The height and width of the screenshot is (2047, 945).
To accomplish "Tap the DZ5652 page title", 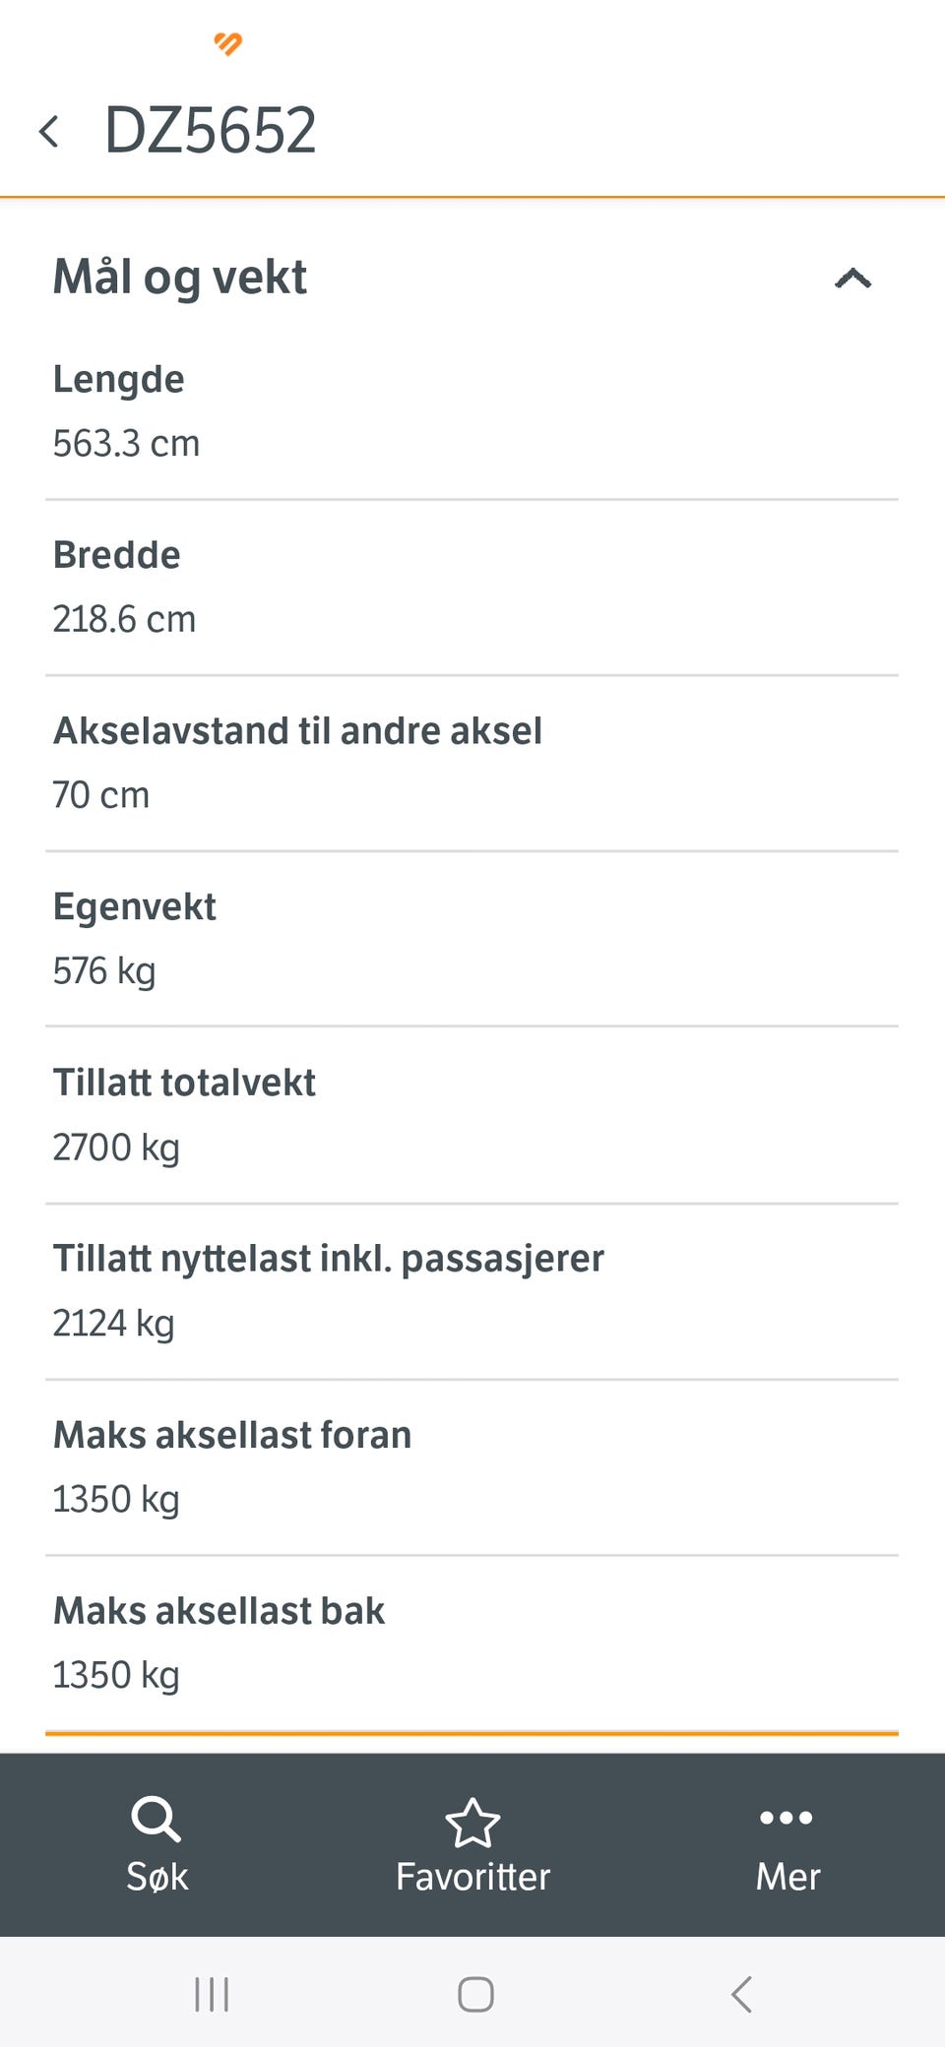I will [210, 130].
